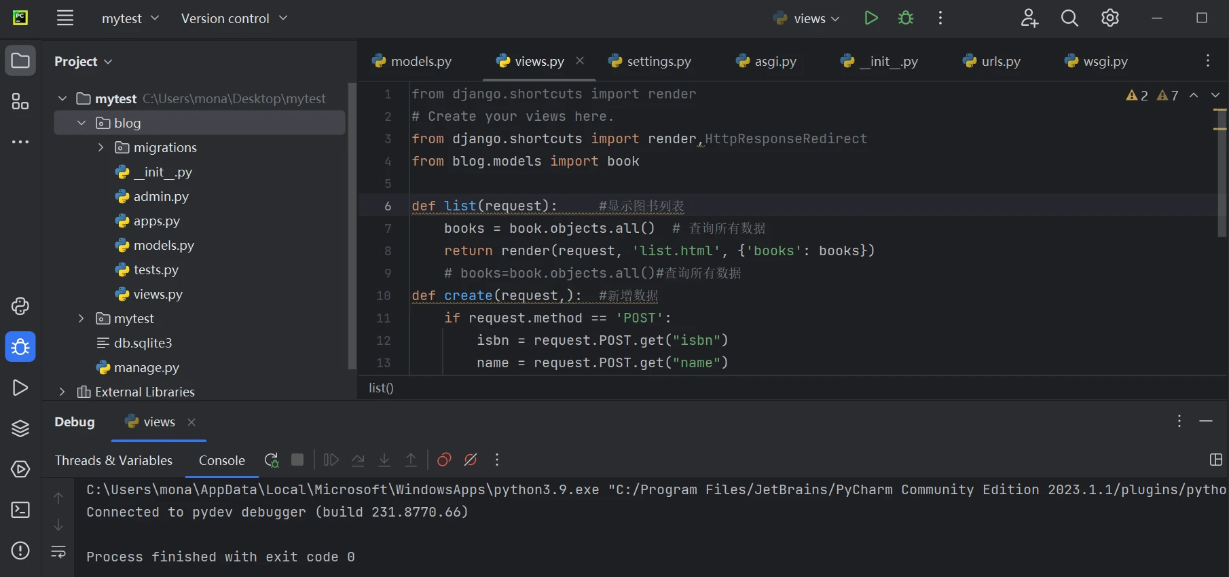The height and width of the screenshot is (577, 1229).
Task: Open the Debug tool window icon
Action: click(x=20, y=347)
